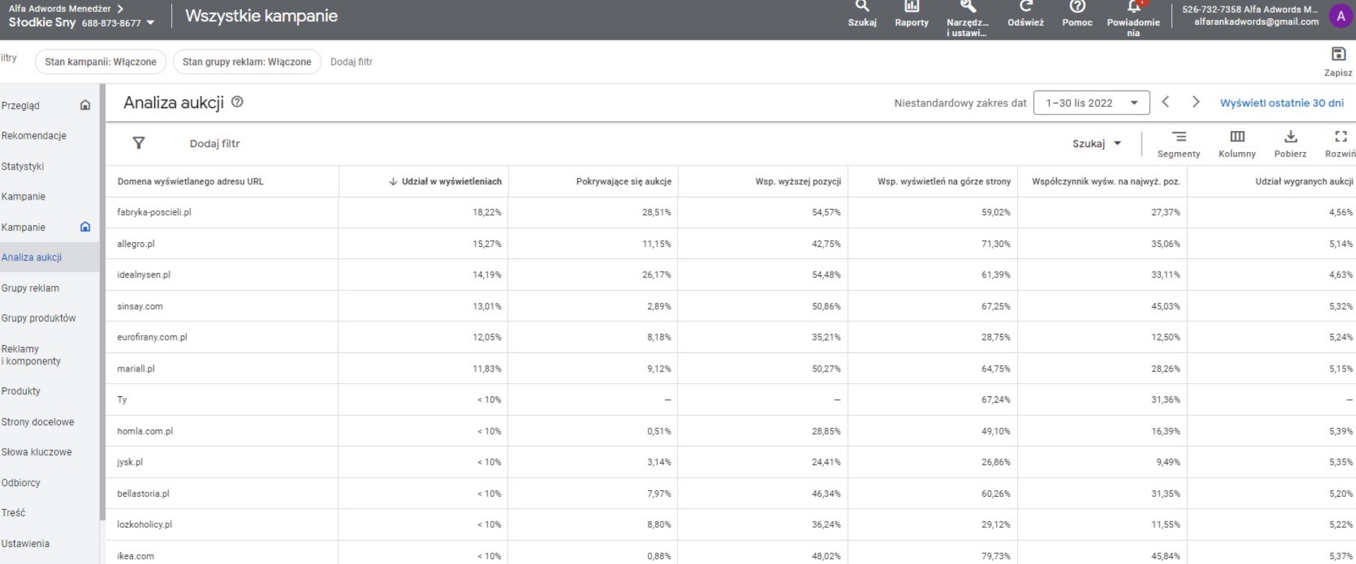Sort by Udział w wyświetleniach column
1356x564 pixels.
[446, 182]
